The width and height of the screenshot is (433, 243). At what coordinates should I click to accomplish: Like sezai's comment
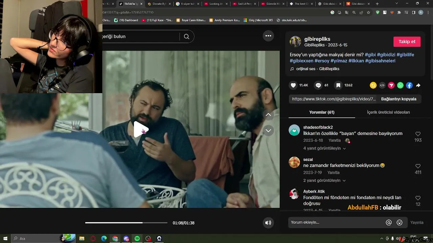[418, 166]
